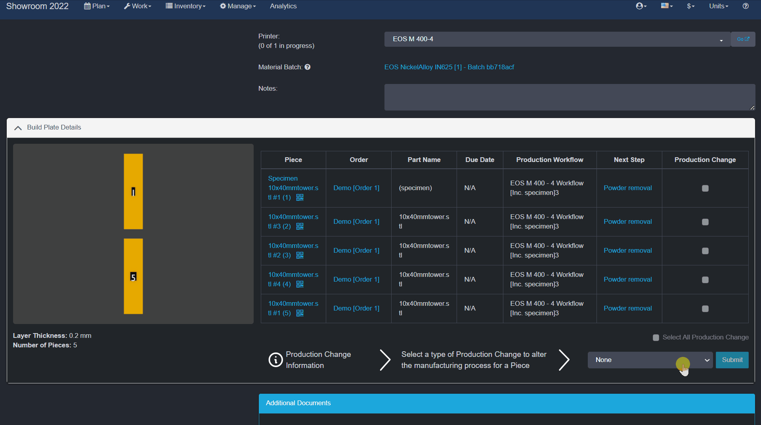761x425 pixels.
Task: Click the Due Date column header
Action: coord(480,160)
